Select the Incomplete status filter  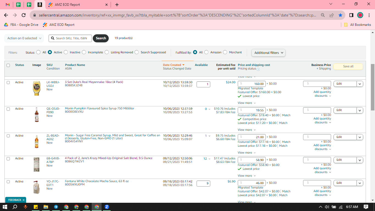pos(84,52)
